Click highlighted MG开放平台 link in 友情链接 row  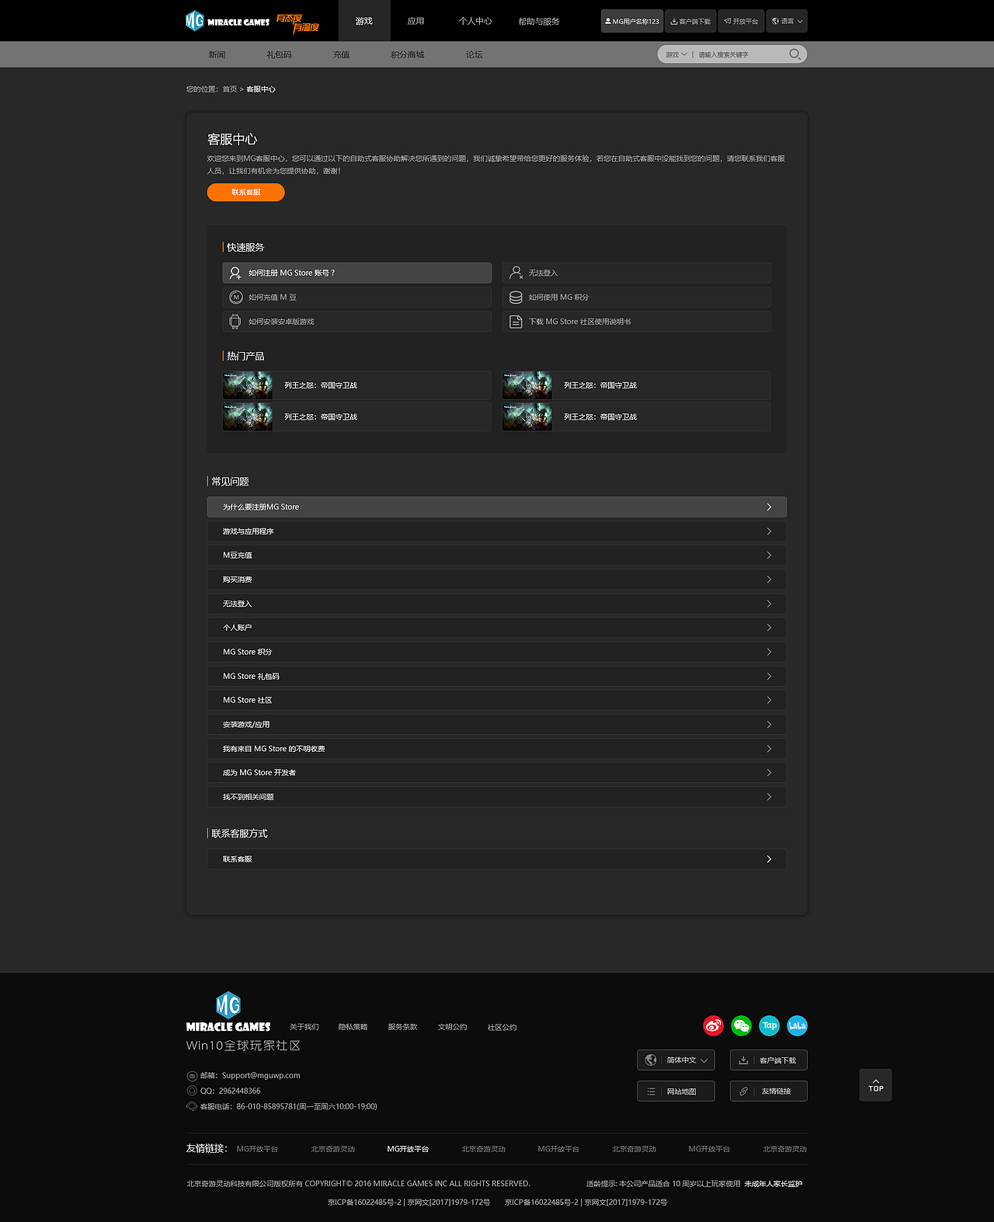click(408, 1149)
